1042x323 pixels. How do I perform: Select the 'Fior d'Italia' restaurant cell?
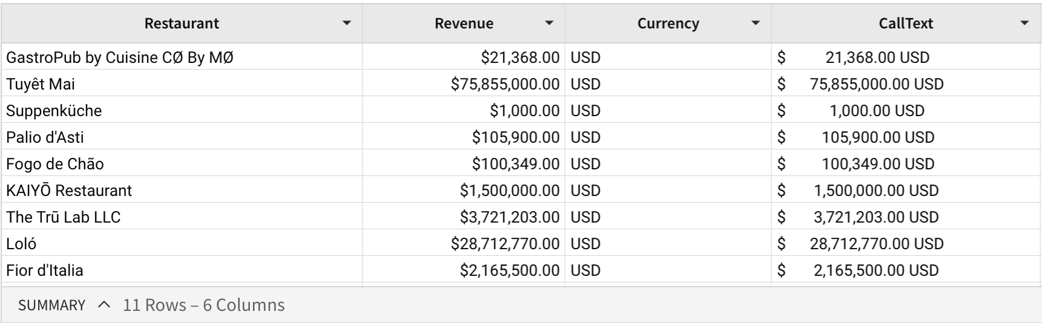(x=182, y=270)
